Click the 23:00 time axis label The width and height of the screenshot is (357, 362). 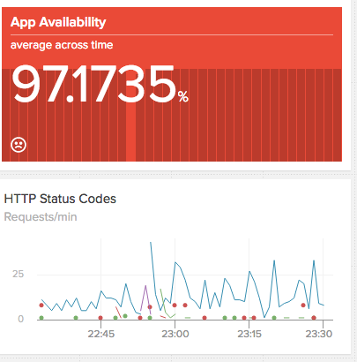(x=175, y=334)
